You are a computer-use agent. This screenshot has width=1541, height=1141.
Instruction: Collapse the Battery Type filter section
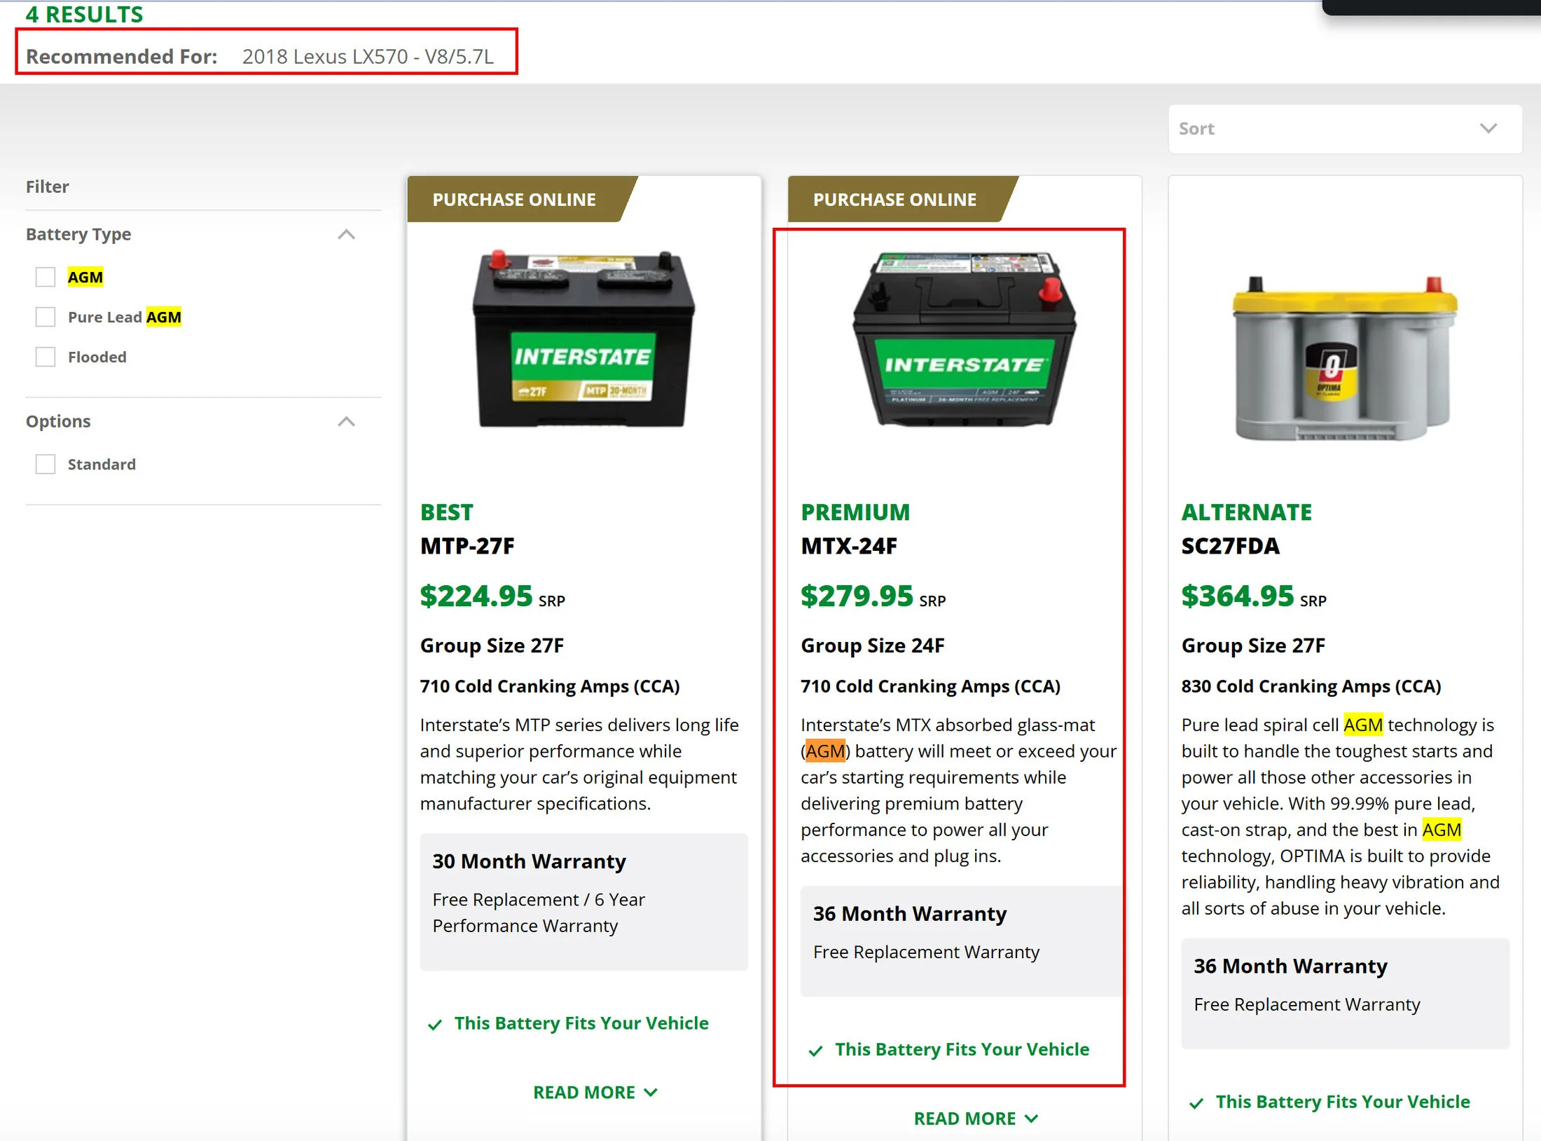(x=346, y=234)
